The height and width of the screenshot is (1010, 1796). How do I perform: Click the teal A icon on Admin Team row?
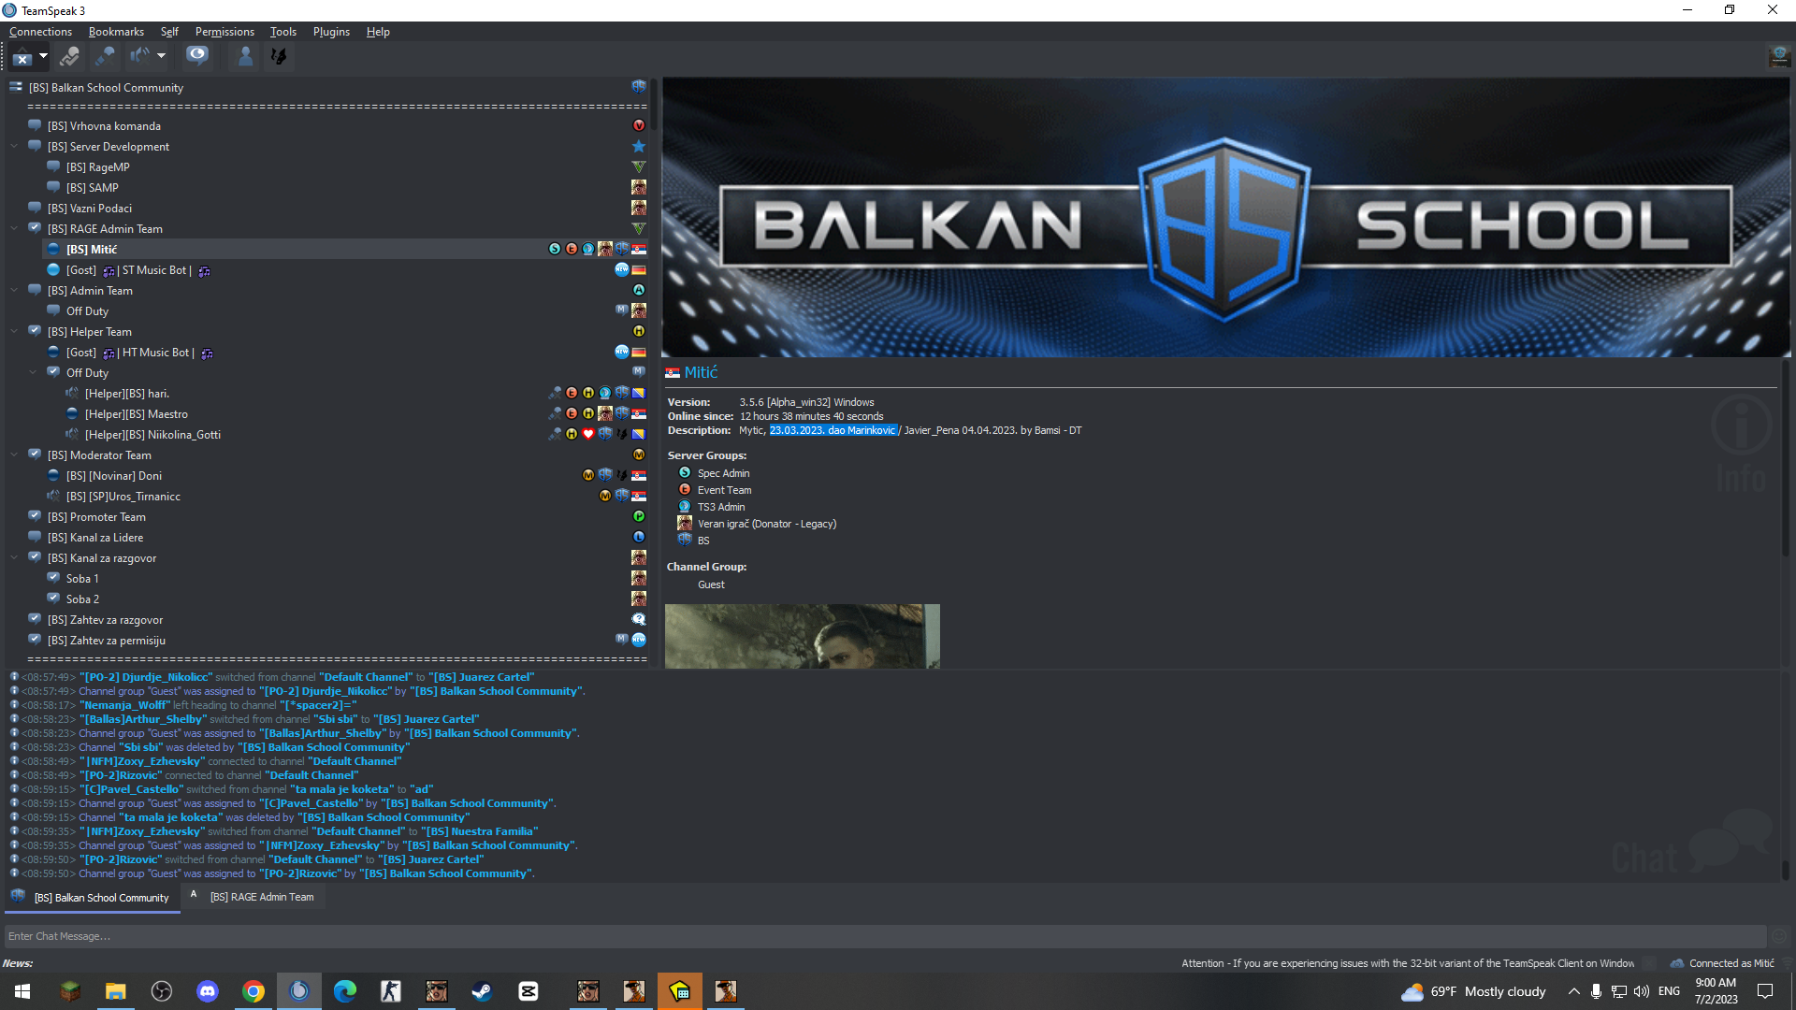[x=639, y=290]
